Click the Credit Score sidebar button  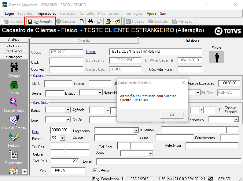pyautogui.click(x=14, y=51)
